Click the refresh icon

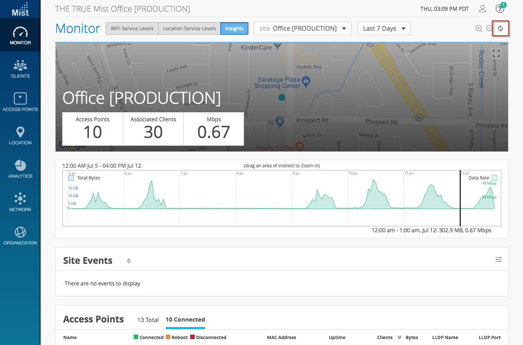tap(500, 28)
